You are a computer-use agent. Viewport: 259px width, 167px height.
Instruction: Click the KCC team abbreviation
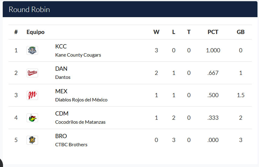(61, 47)
